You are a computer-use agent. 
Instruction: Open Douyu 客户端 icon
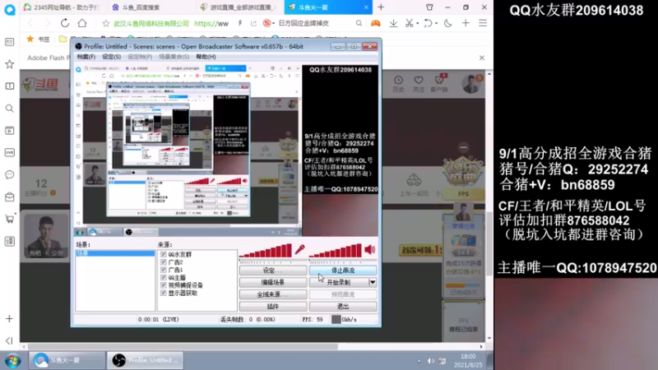pyautogui.click(x=439, y=84)
